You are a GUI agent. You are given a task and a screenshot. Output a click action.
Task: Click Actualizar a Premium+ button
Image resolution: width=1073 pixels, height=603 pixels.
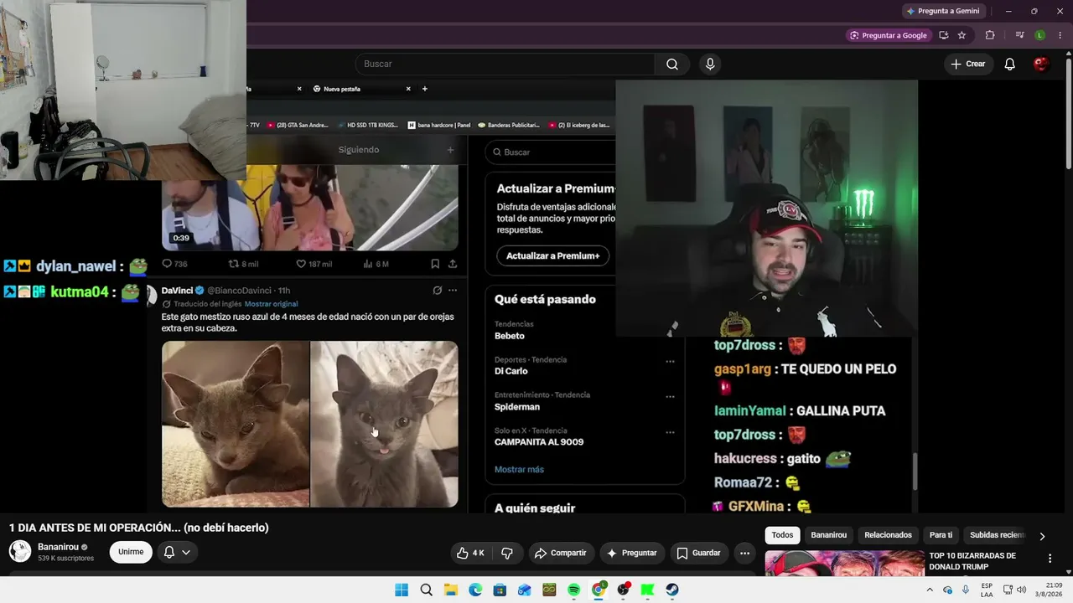coord(552,255)
